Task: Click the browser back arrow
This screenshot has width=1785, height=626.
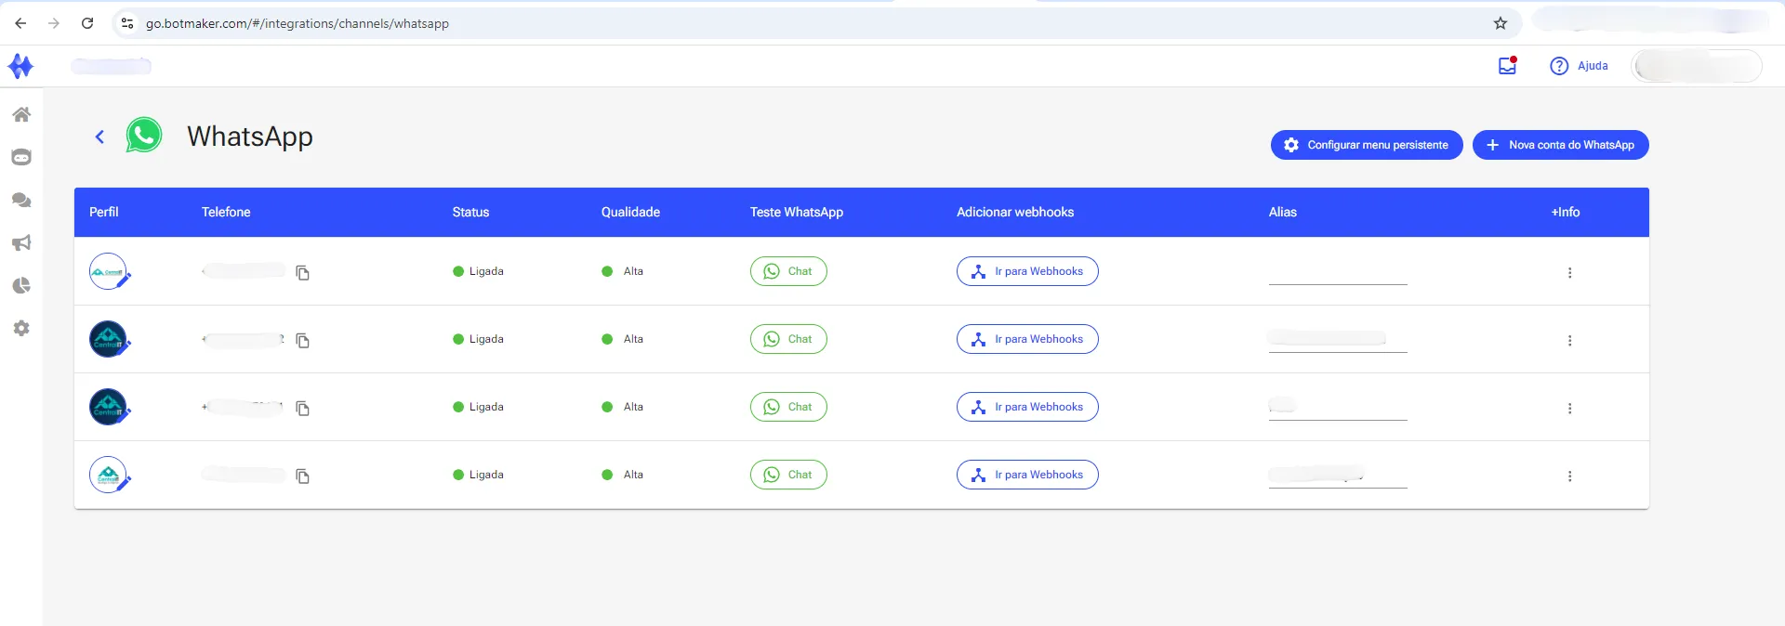Action: [20, 23]
